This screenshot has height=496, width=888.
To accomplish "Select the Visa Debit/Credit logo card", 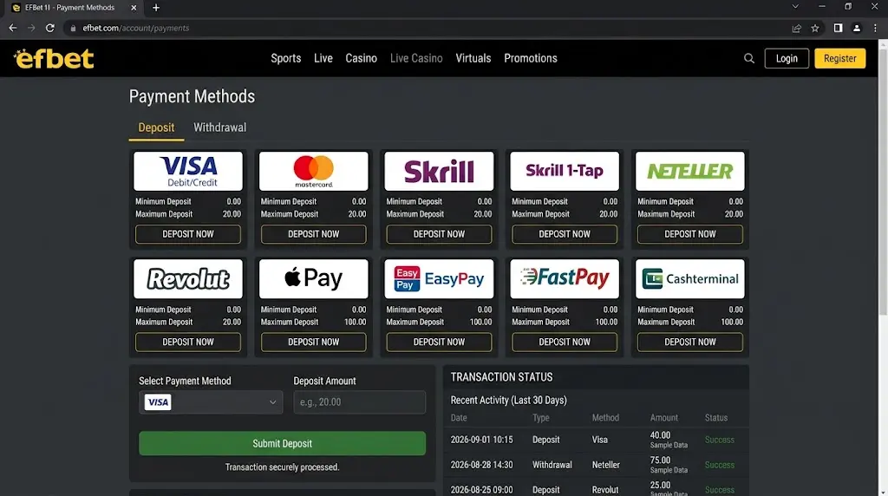I will click(x=188, y=171).
